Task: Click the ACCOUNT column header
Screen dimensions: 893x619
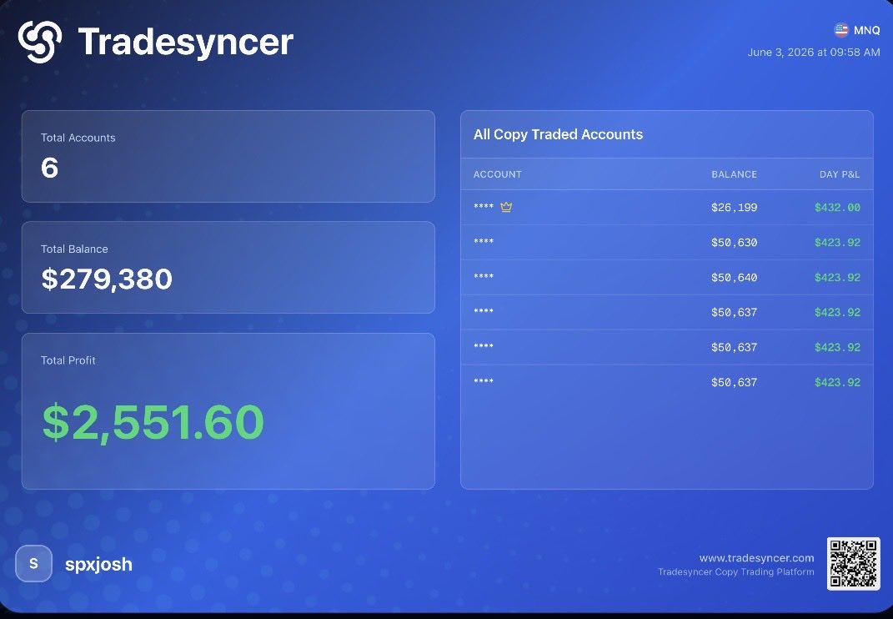Action: 497,174
